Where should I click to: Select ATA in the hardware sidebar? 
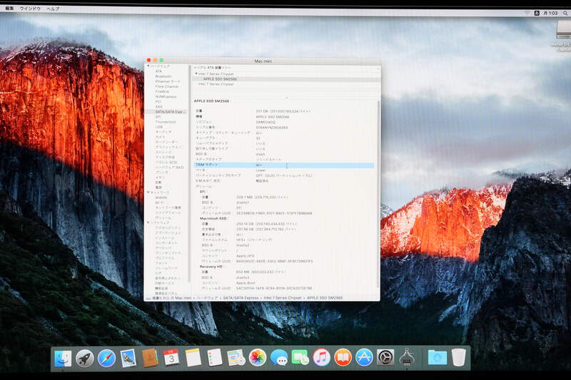[158, 71]
